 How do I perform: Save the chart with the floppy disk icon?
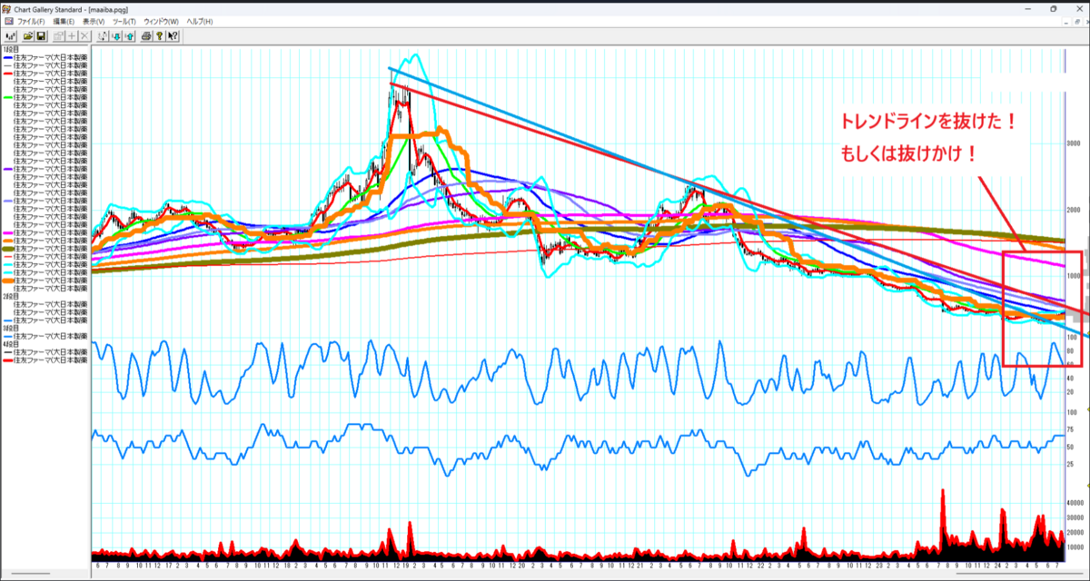[41, 36]
